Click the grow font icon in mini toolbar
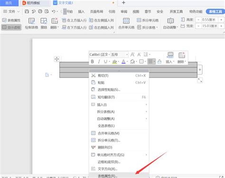Image resolution: width=225 pixels, height=178 pixels. click(132, 55)
